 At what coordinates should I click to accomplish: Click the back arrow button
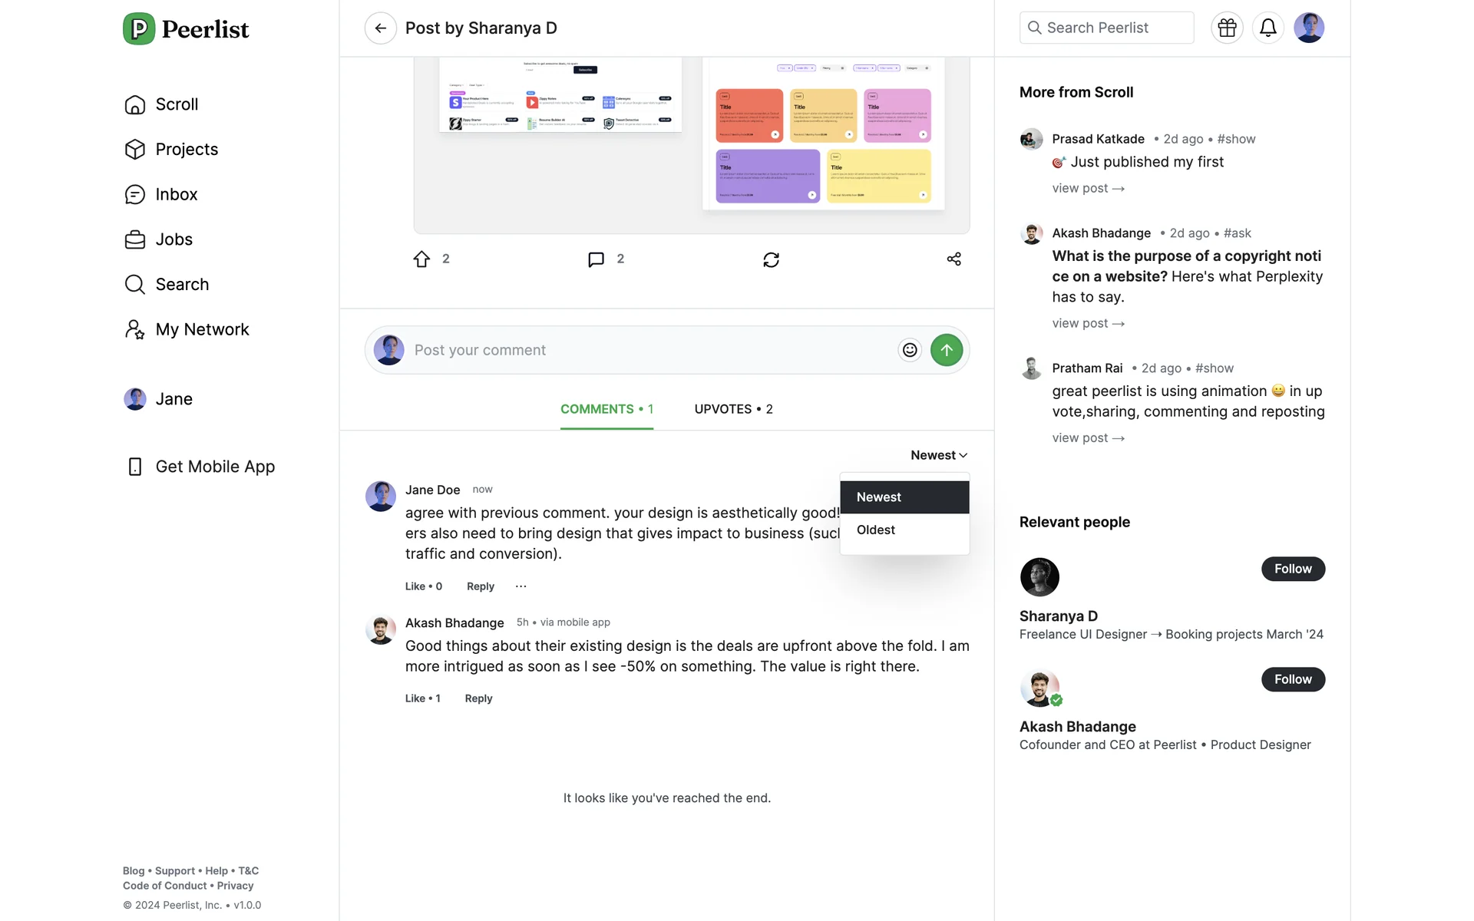pos(380,28)
